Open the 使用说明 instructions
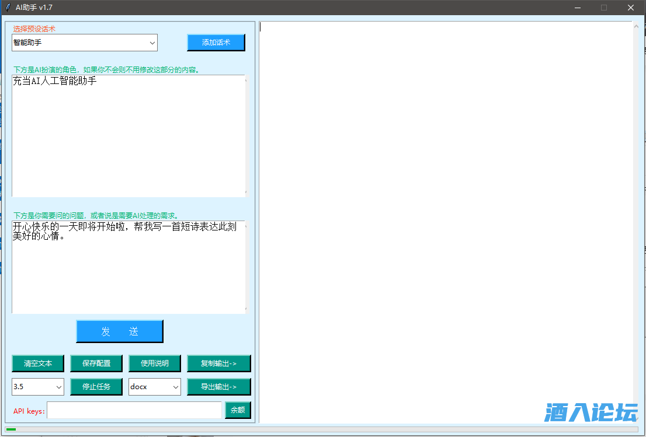This screenshot has width=646, height=437. (x=155, y=363)
